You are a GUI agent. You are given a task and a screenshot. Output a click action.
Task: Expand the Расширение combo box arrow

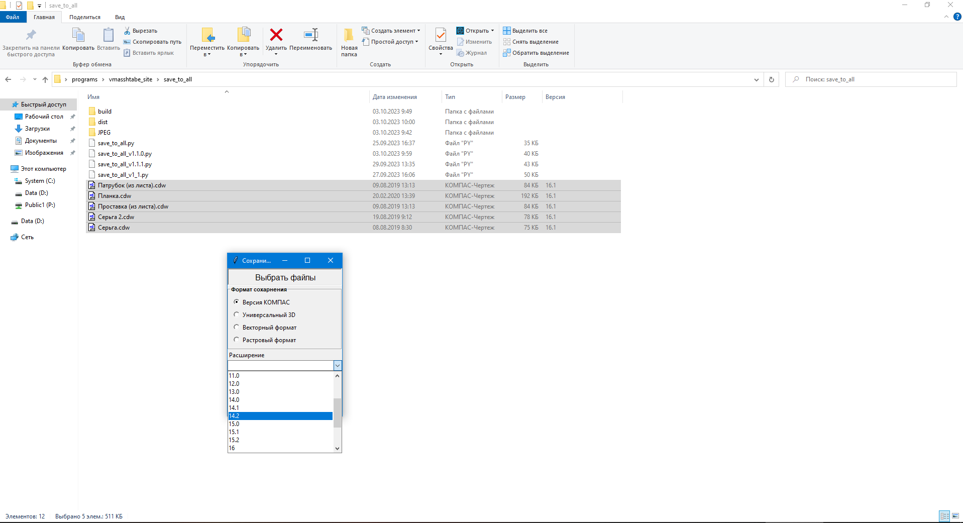[338, 366]
